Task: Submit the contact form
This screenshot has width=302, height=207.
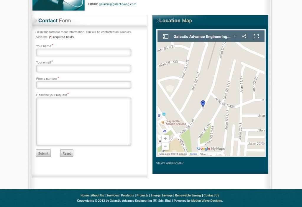Action: [x=43, y=153]
